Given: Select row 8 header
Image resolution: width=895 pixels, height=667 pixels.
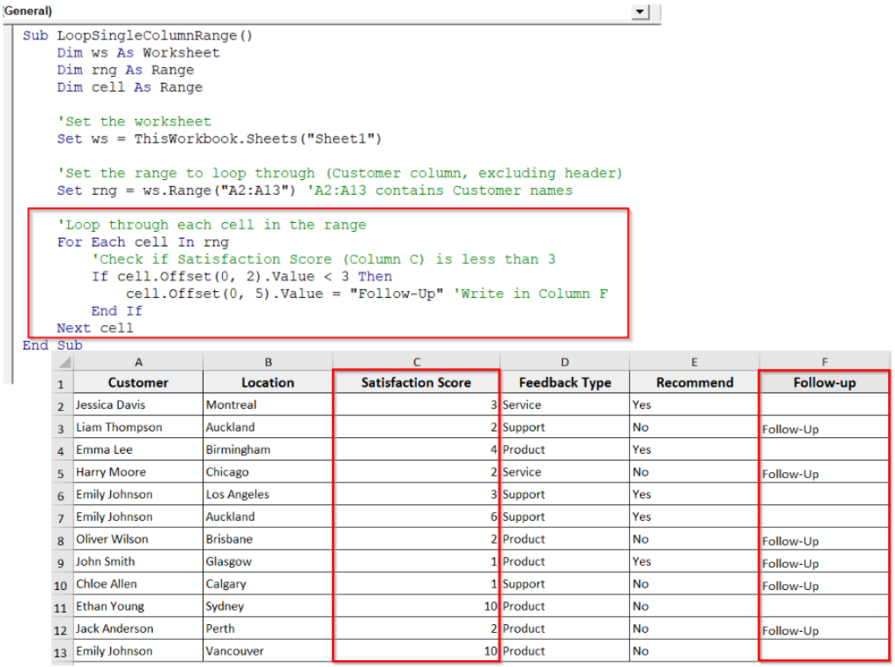Looking at the screenshot, I should 60,539.
